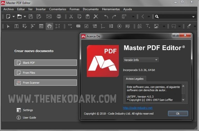199x131 pixels.
Task: Click the search field in toolbar
Action: 175,17
